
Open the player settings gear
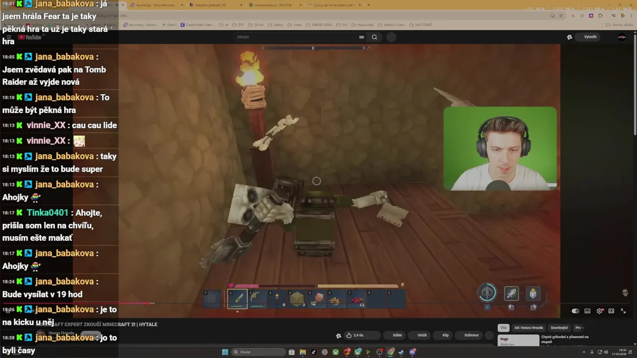tap(600, 311)
